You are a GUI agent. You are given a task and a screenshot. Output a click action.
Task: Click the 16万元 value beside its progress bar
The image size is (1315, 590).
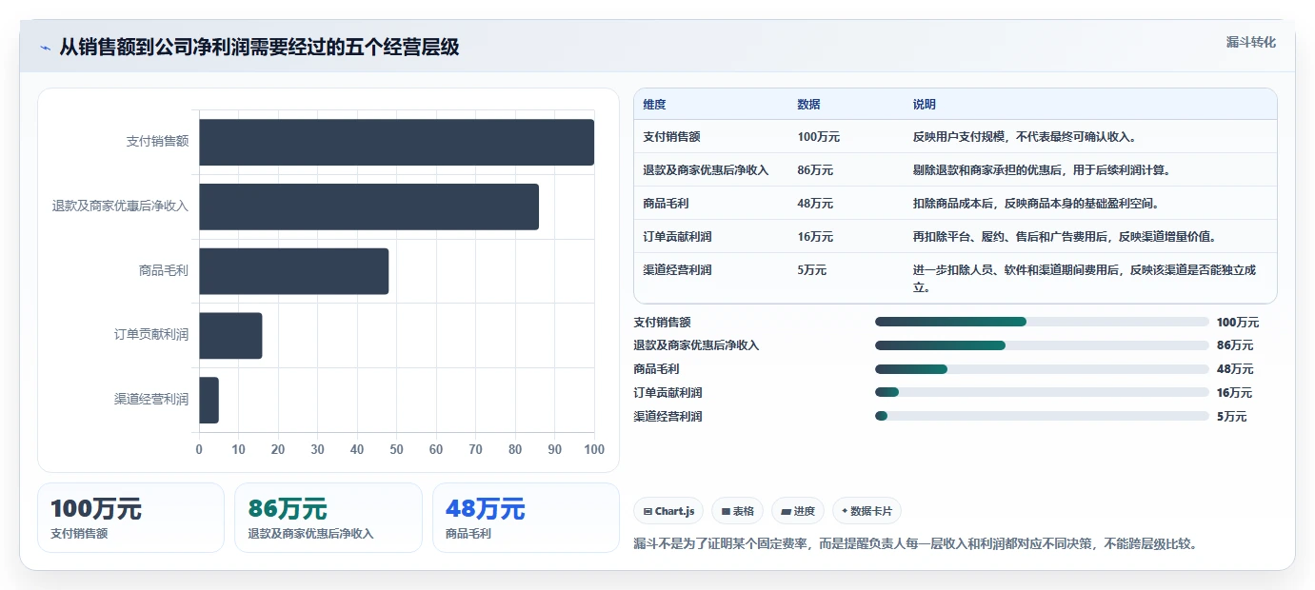pyautogui.click(x=1235, y=392)
